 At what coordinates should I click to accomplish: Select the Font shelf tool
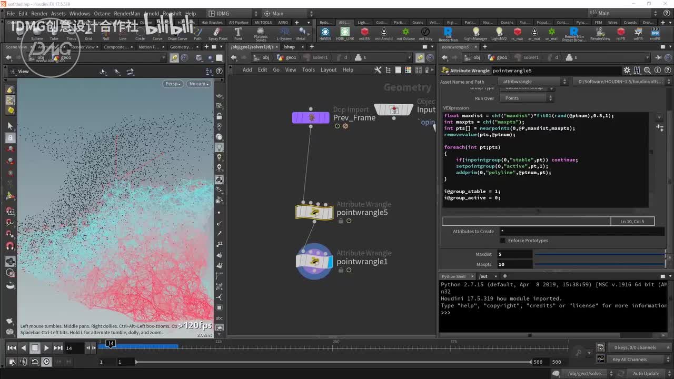pos(238,33)
